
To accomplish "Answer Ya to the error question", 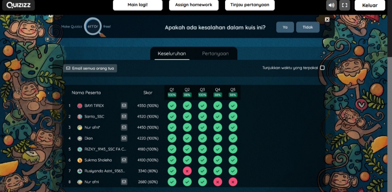I will coord(285,27).
